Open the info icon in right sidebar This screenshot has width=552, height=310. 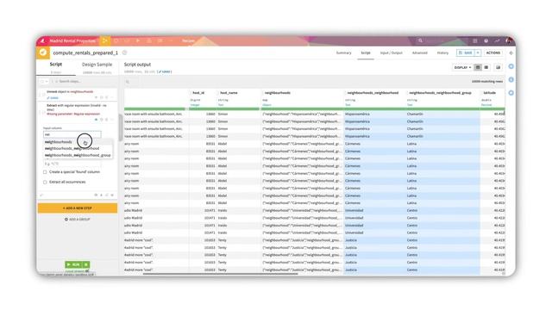[511, 80]
